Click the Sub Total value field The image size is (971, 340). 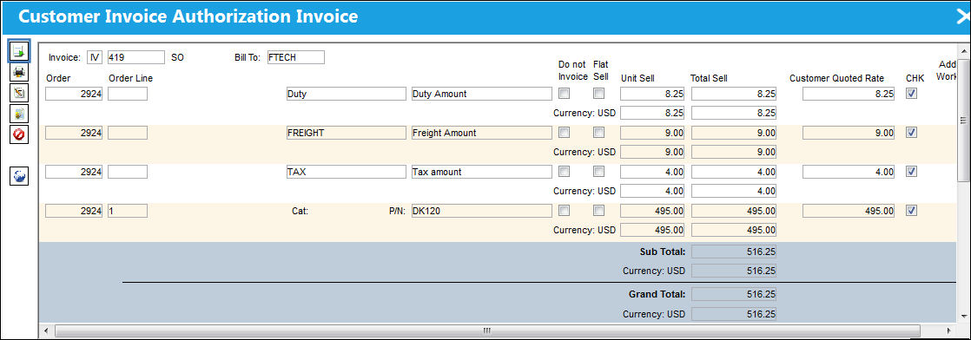(734, 252)
